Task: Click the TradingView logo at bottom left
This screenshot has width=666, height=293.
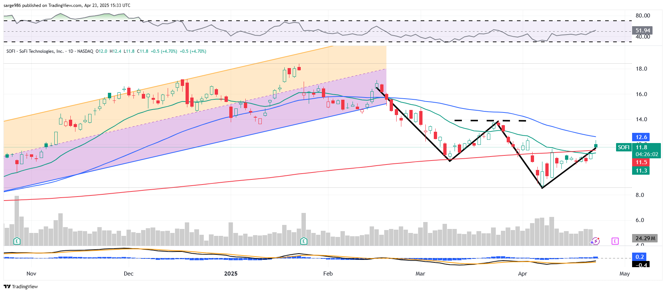Action: (20, 286)
